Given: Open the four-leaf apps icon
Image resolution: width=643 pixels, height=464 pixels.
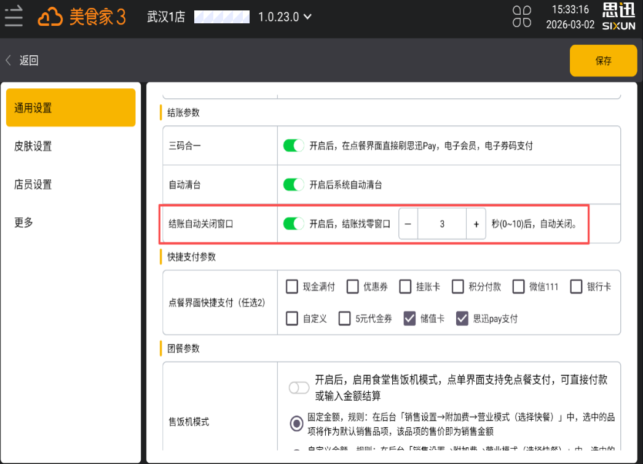Looking at the screenshot, I should (522, 17).
